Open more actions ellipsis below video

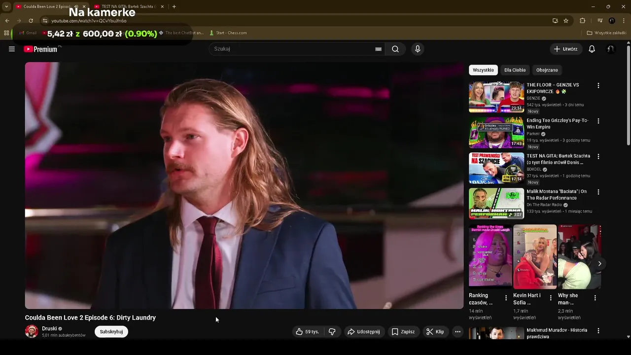point(457,332)
